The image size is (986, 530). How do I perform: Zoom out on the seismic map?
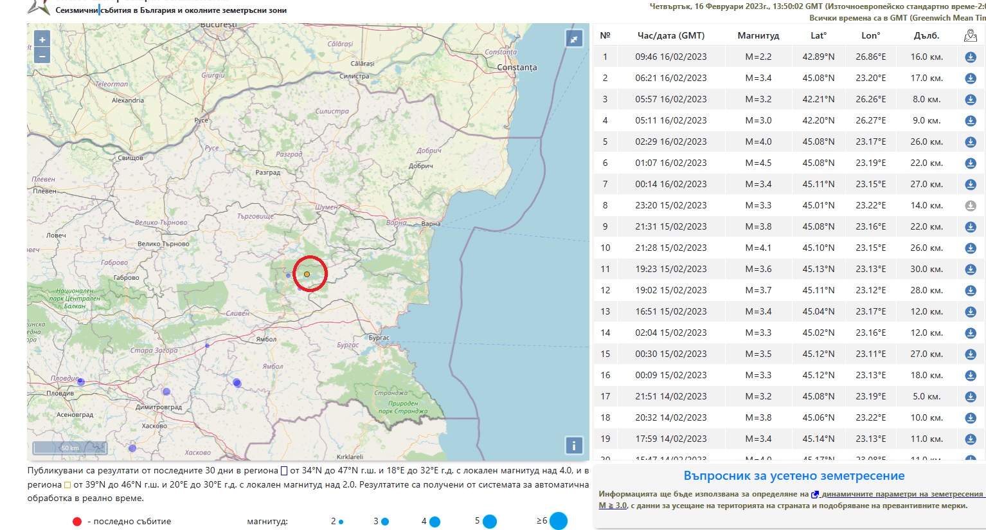click(42, 56)
